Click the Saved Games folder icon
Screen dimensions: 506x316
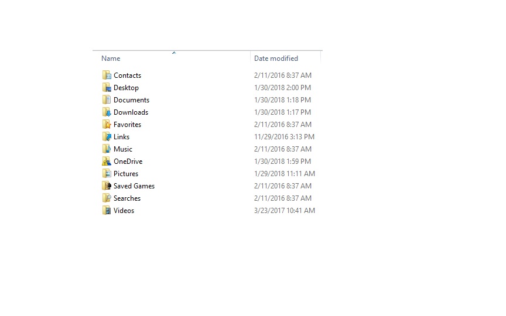107,186
